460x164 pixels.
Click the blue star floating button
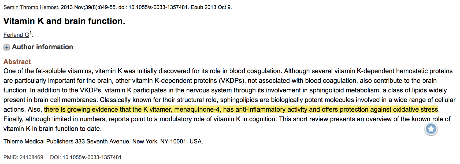(431, 129)
